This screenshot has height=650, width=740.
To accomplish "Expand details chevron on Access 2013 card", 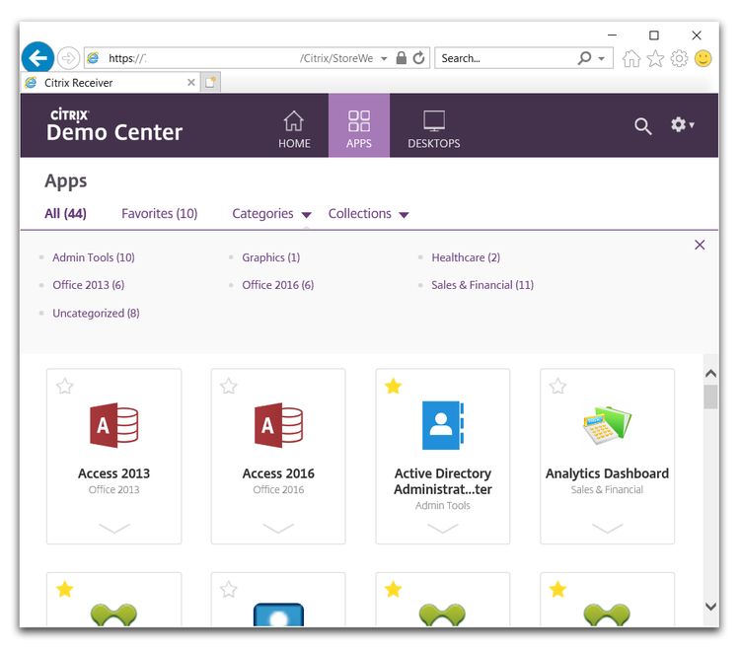I will pos(113,528).
